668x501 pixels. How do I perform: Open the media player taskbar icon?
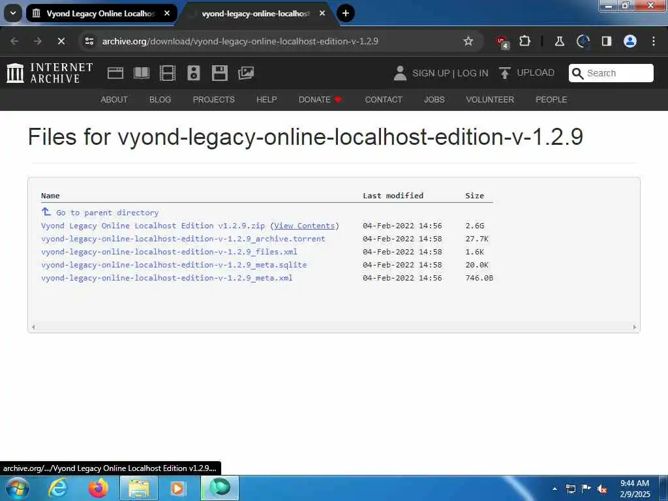pos(177,488)
